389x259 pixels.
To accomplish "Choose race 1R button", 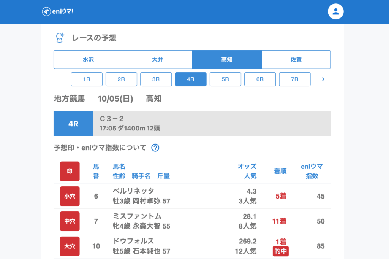I will (87, 79).
